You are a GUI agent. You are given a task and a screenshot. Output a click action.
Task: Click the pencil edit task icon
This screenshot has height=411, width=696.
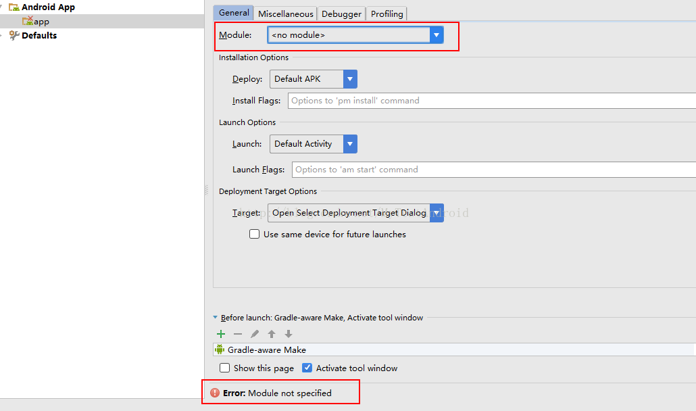(255, 334)
